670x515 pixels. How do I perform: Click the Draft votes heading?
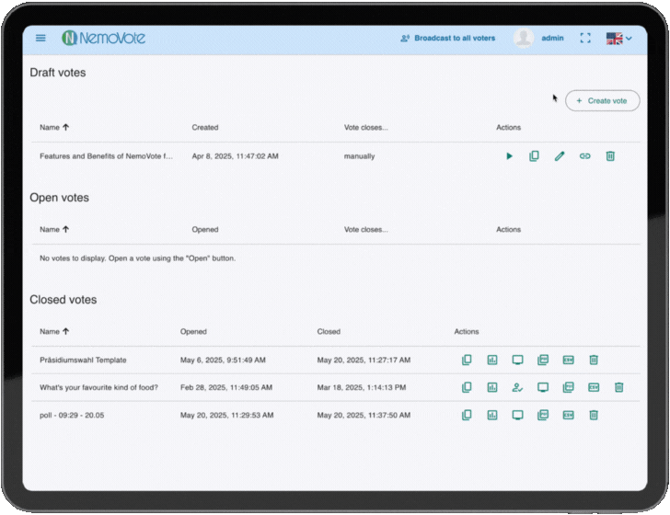click(x=58, y=73)
